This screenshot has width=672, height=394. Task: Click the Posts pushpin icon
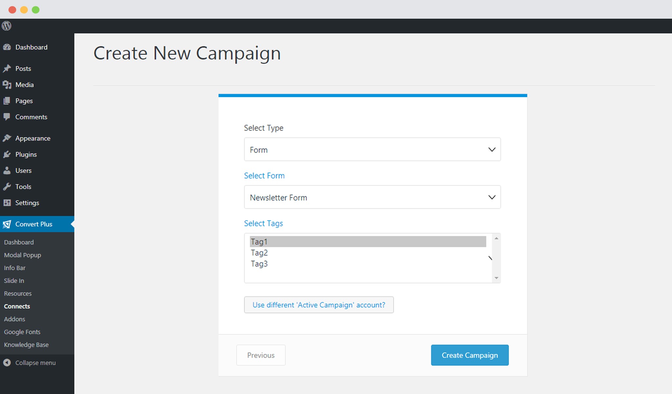(x=7, y=69)
